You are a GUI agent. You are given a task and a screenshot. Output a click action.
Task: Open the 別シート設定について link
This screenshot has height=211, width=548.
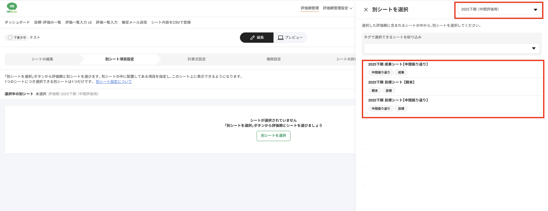(114, 82)
